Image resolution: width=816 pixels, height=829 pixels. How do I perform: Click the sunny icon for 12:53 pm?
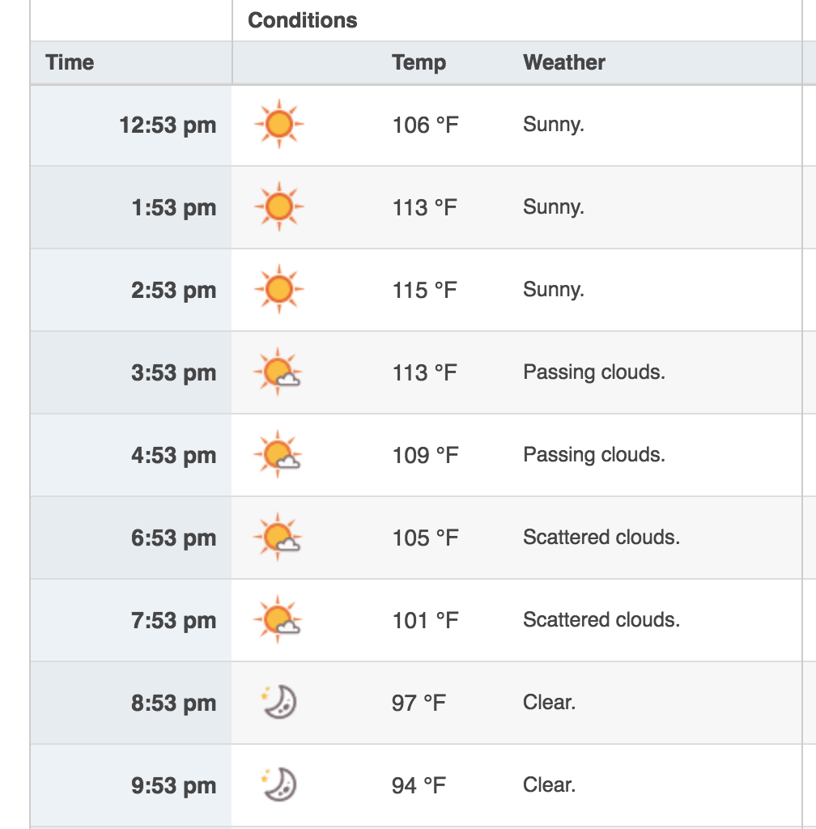(x=279, y=124)
